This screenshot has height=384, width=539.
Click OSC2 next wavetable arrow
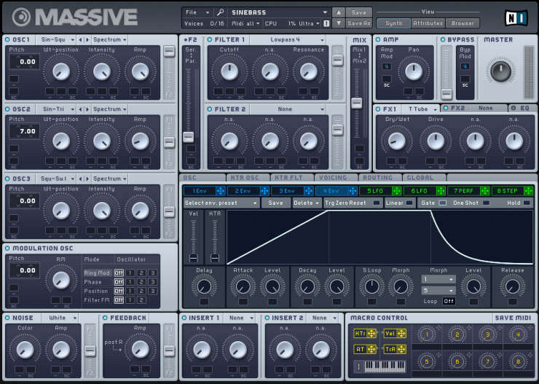(x=87, y=109)
